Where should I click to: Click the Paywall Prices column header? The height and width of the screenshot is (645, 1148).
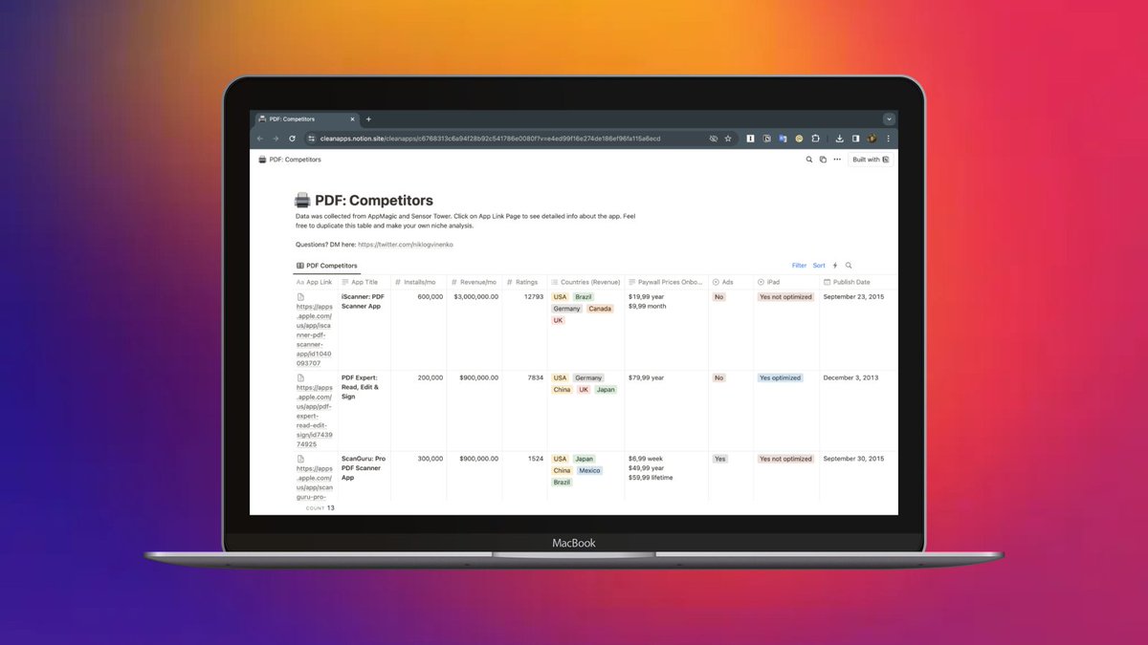pyautogui.click(x=666, y=282)
